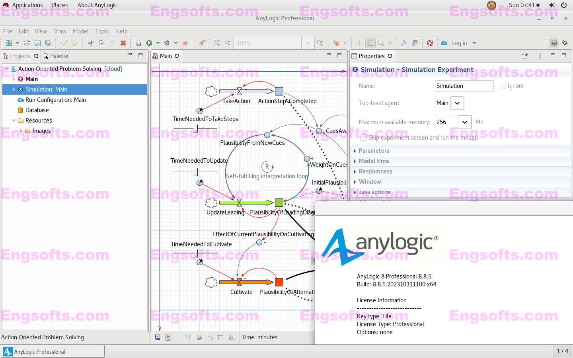Click the volume speaker icon

(552, 5)
